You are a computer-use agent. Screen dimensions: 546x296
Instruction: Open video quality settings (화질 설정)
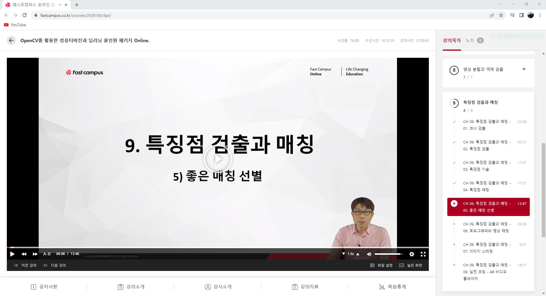pos(381,265)
